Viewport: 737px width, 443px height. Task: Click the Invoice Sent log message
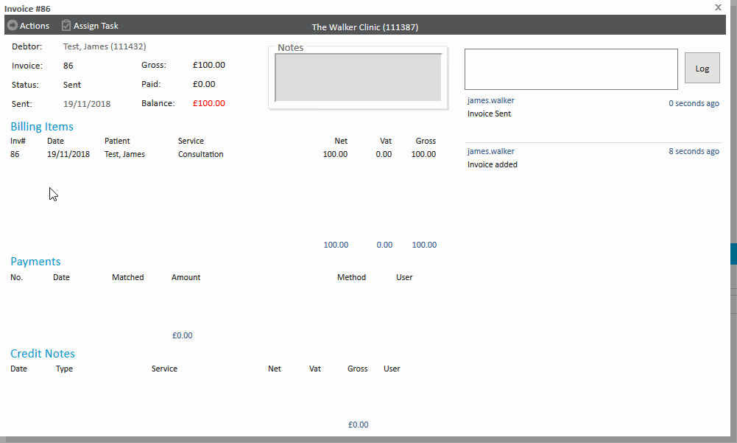(x=489, y=114)
